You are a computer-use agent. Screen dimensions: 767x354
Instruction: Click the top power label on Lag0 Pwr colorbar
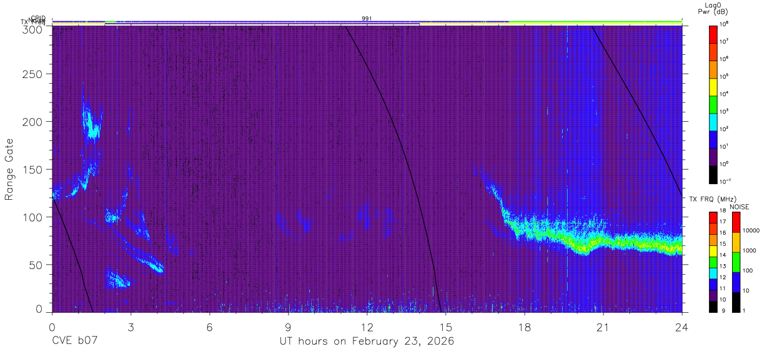click(x=724, y=23)
